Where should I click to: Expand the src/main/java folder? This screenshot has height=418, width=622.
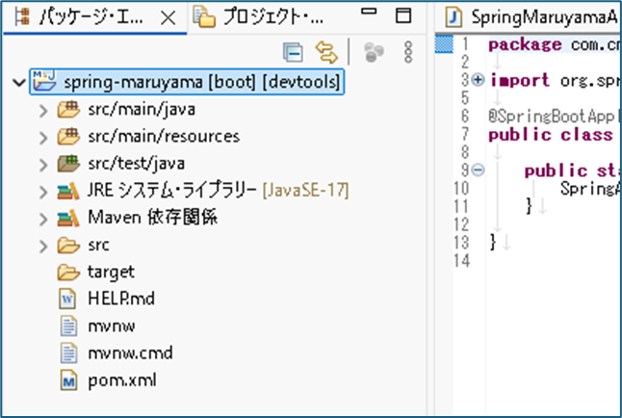point(42,110)
